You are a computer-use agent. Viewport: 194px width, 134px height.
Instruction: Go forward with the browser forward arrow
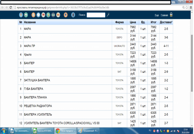[x=6, y=8]
